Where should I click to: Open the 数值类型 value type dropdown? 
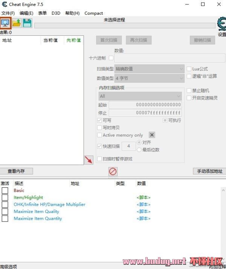(150, 78)
